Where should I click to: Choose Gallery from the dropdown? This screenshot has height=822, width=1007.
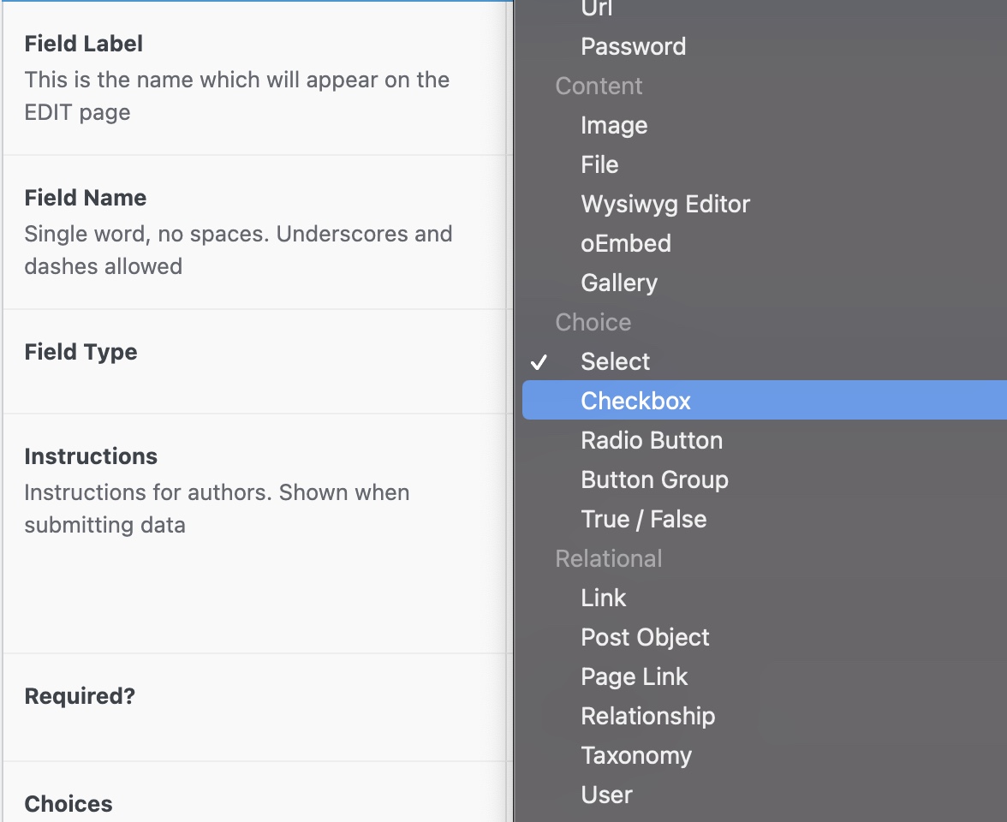619,283
